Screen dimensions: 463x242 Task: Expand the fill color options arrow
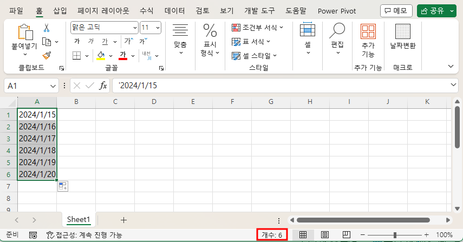[110, 56]
